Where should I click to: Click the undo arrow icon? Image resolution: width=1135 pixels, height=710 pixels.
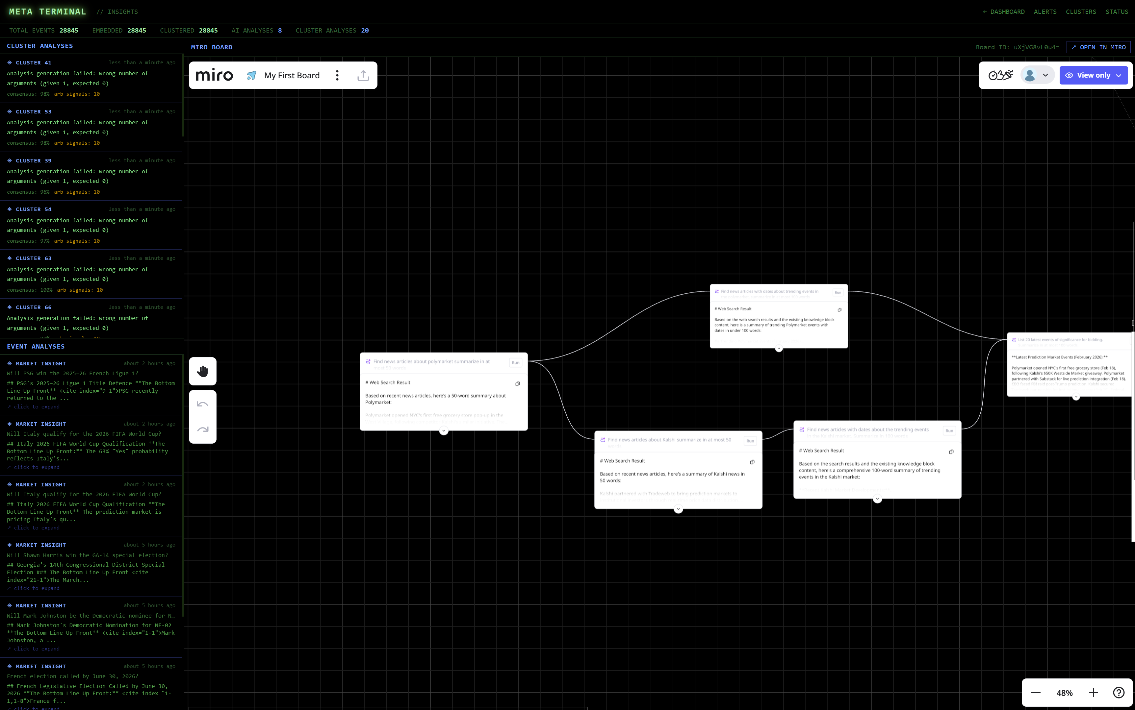202,404
